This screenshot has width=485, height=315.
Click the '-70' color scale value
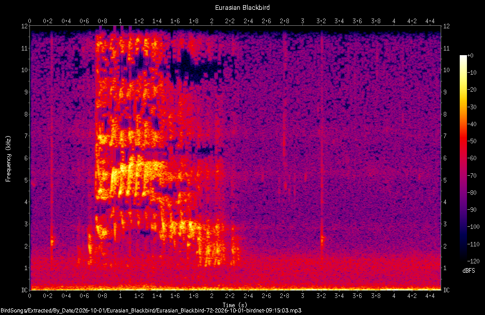point(472,176)
